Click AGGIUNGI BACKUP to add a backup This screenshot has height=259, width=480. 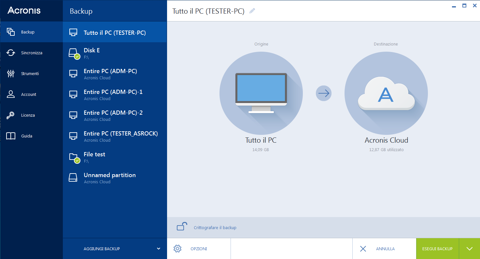point(102,249)
